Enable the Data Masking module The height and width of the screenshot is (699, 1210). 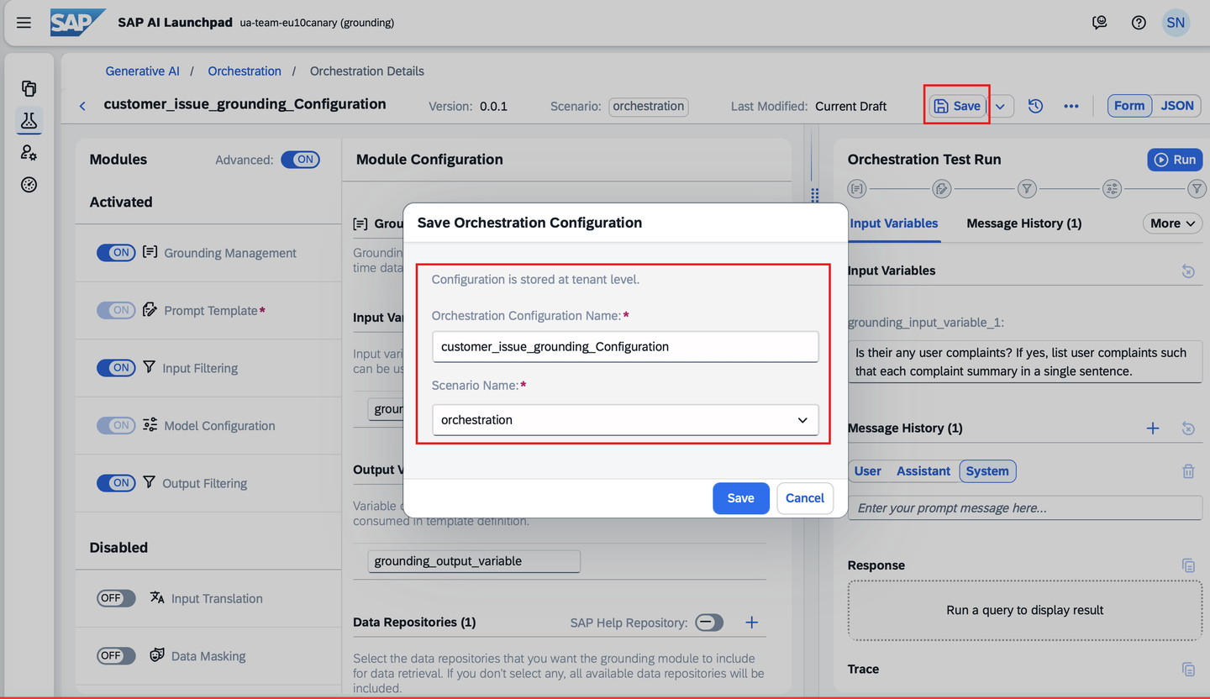pyautogui.click(x=116, y=655)
